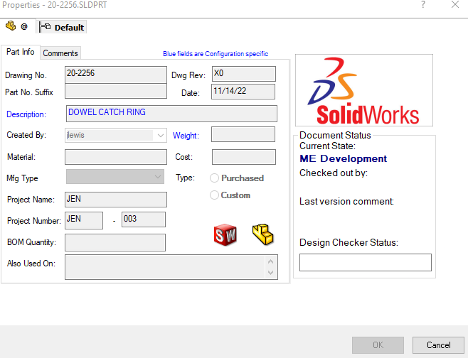Click the up arrow of Also Used On scrollbar

(271, 261)
